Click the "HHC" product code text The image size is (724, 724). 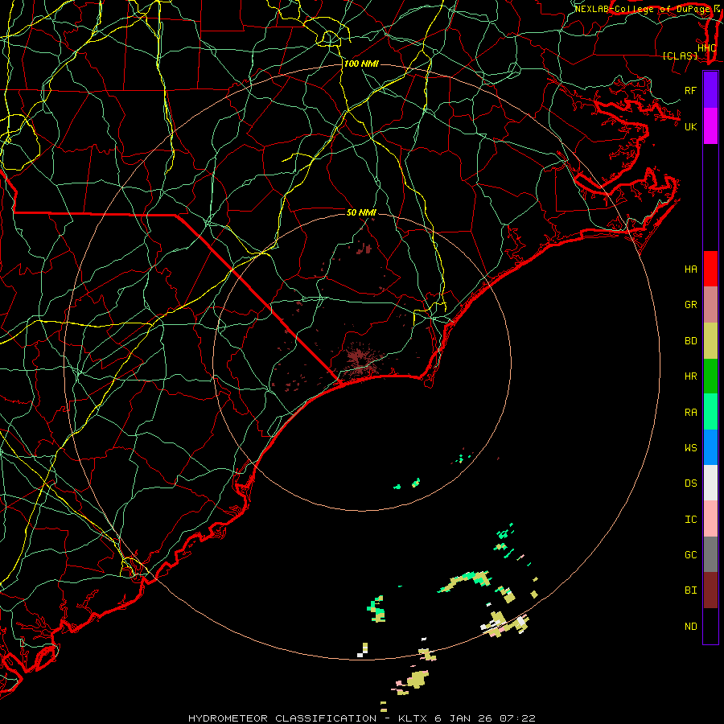click(x=707, y=48)
